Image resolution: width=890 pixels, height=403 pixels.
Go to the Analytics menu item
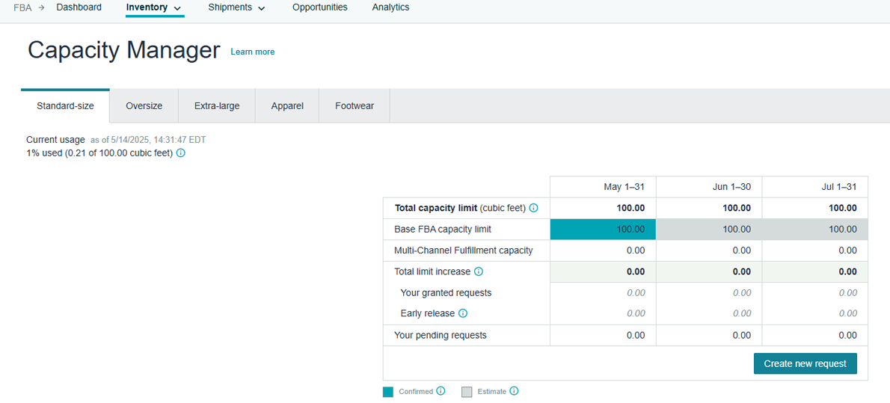390,7
